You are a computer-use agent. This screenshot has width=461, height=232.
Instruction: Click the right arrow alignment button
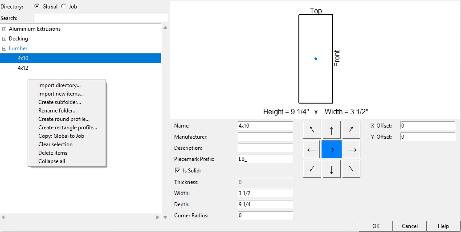click(351, 150)
